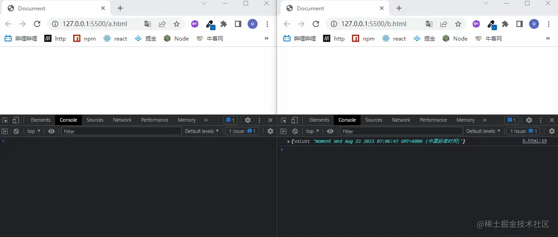Activate inspect element tool in right DevTools

(x=284, y=120)
